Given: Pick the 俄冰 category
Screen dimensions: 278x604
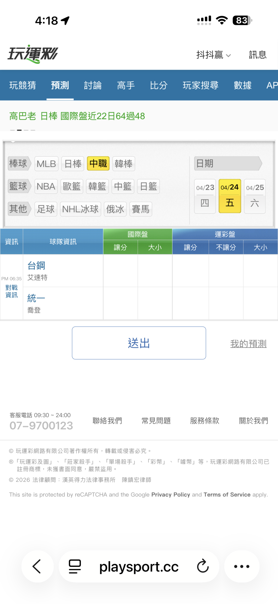Looking at the screenshot, I should click(x=115, y=209).
